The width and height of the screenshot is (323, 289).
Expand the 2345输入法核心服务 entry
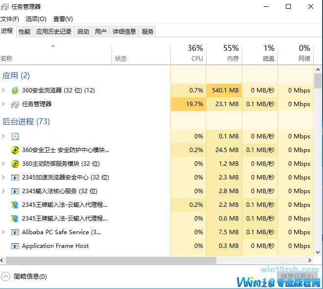(4, 191)
